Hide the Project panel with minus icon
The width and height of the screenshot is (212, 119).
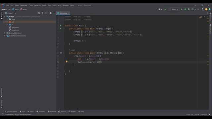pos(54,13)
